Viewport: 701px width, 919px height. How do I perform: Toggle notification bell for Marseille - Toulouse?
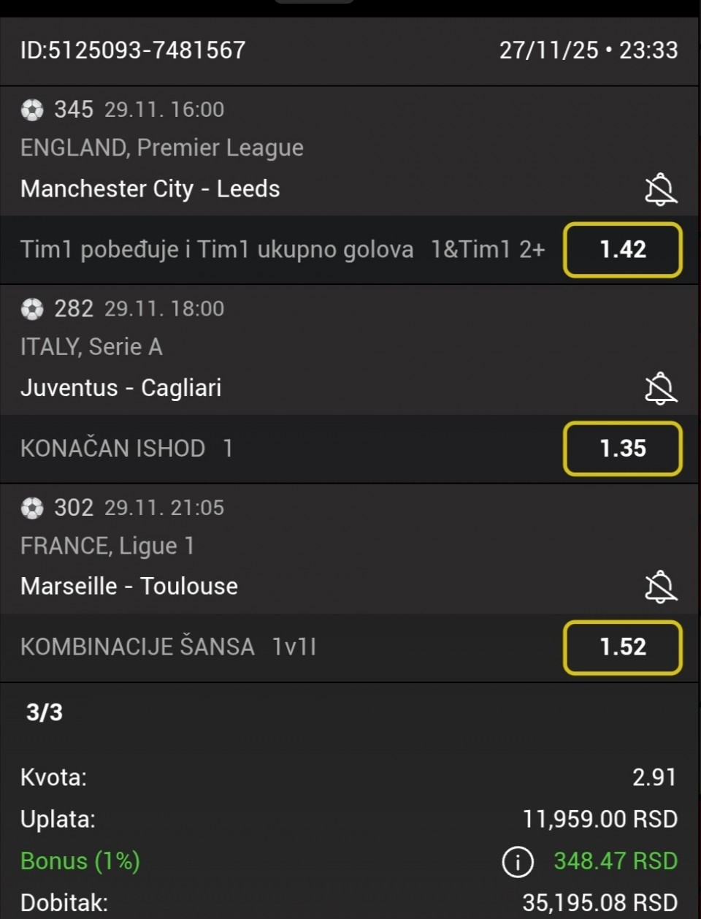pos(661,587)
